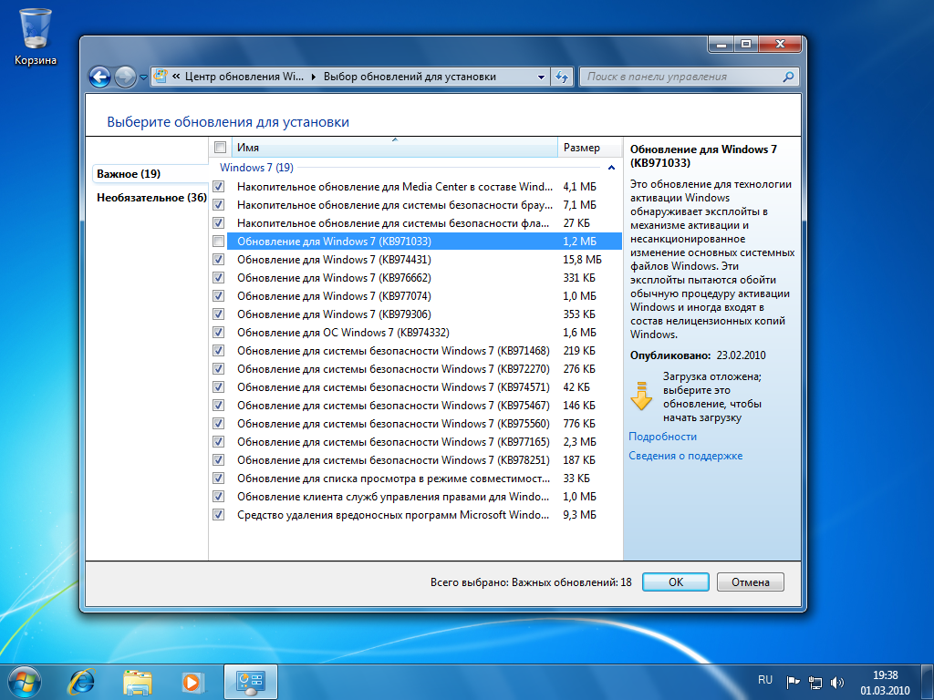Switch the RU input language indicator
The width and height of the screenshot is (934, 700).
coord(765,680)
